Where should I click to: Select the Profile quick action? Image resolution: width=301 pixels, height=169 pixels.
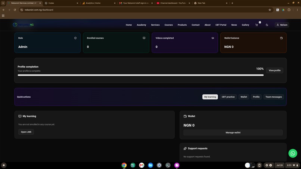click(x=256, y=97)
